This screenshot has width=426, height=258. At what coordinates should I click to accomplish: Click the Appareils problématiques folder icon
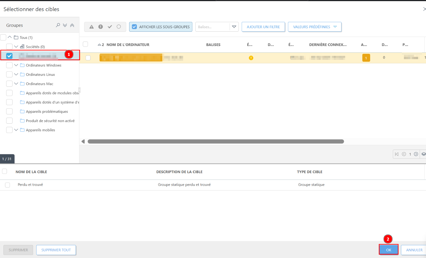[22, 111]
